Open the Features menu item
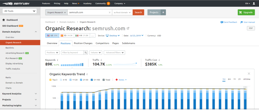This screenshot has height=112, width=259. [46, 4]
